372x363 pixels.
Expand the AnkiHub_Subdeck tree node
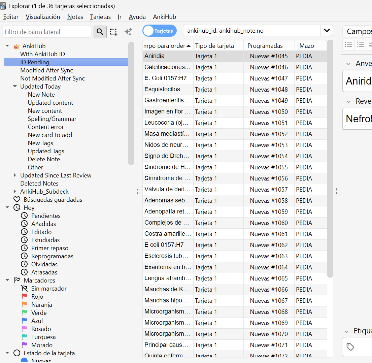15,191
